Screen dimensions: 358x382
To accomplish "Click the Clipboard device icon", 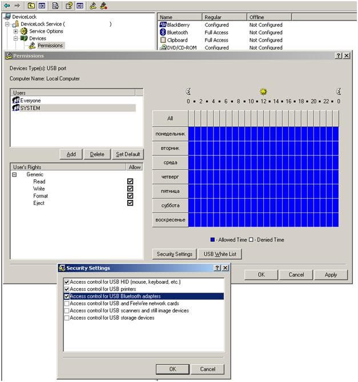I will click(163, 40).
